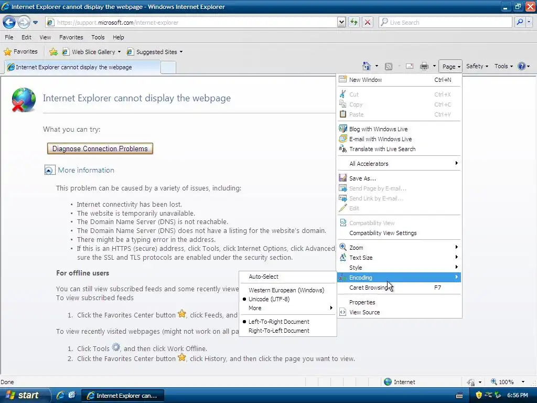537x403 pixels.
Task: Expand the Print dropdown arrow
Action: (434, 66)
